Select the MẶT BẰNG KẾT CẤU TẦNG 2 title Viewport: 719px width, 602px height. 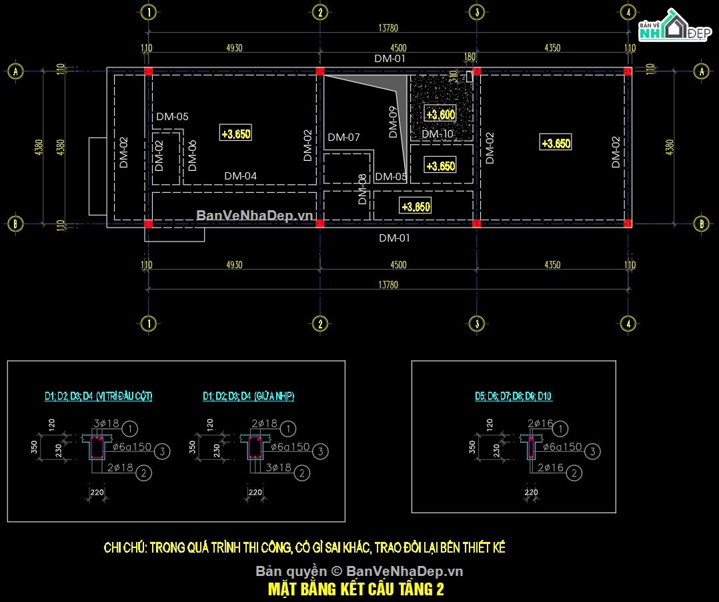(x=356, y=589)
